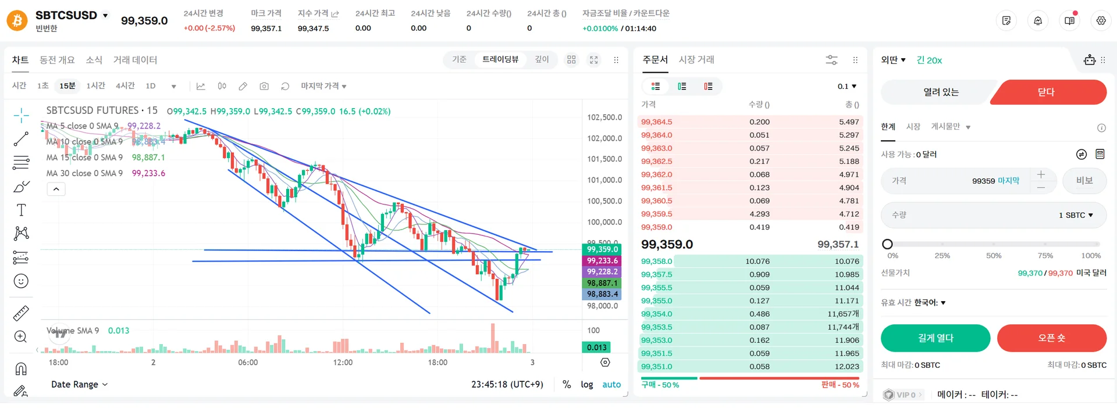This screenshot has height=408, width=1117.
Task: Click the magnet snap mode icon
Action: pyautogui.click(x=21, y=369)
